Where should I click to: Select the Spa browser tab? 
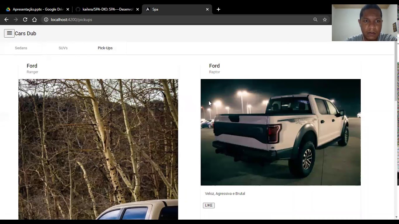[177, 9]
